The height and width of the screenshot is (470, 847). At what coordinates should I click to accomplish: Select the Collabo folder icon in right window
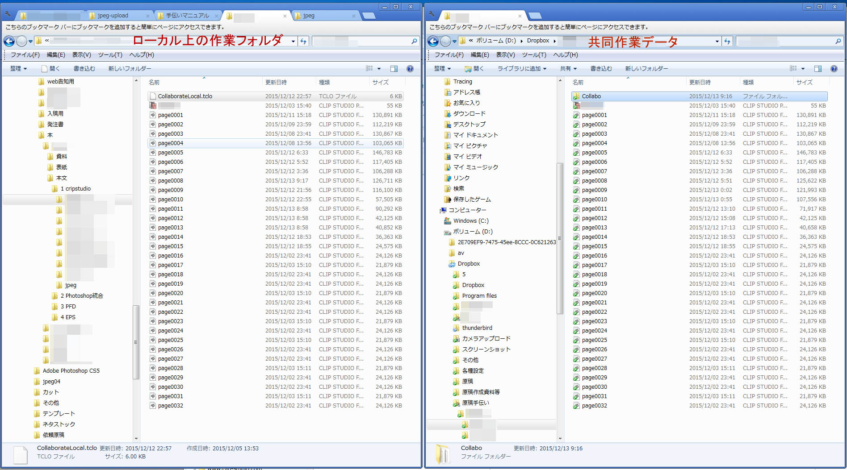click(x=576, y=96)
